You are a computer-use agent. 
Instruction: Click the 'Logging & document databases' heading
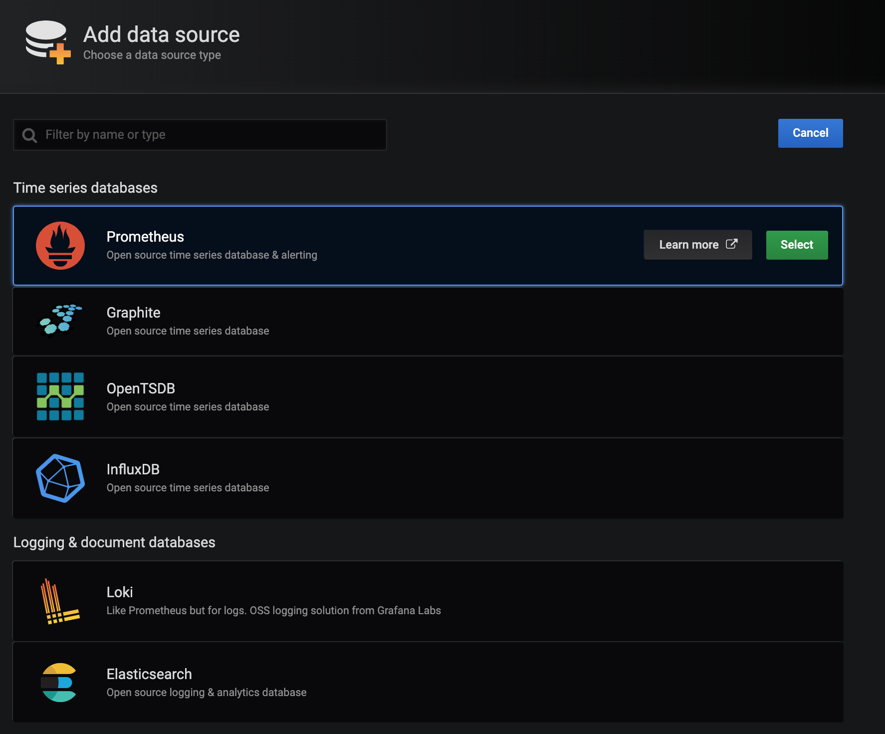click(x=114, y=542)
